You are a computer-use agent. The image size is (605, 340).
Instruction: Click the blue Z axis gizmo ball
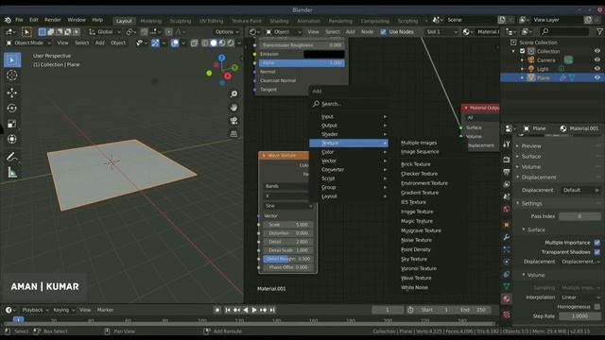(221, 58)
